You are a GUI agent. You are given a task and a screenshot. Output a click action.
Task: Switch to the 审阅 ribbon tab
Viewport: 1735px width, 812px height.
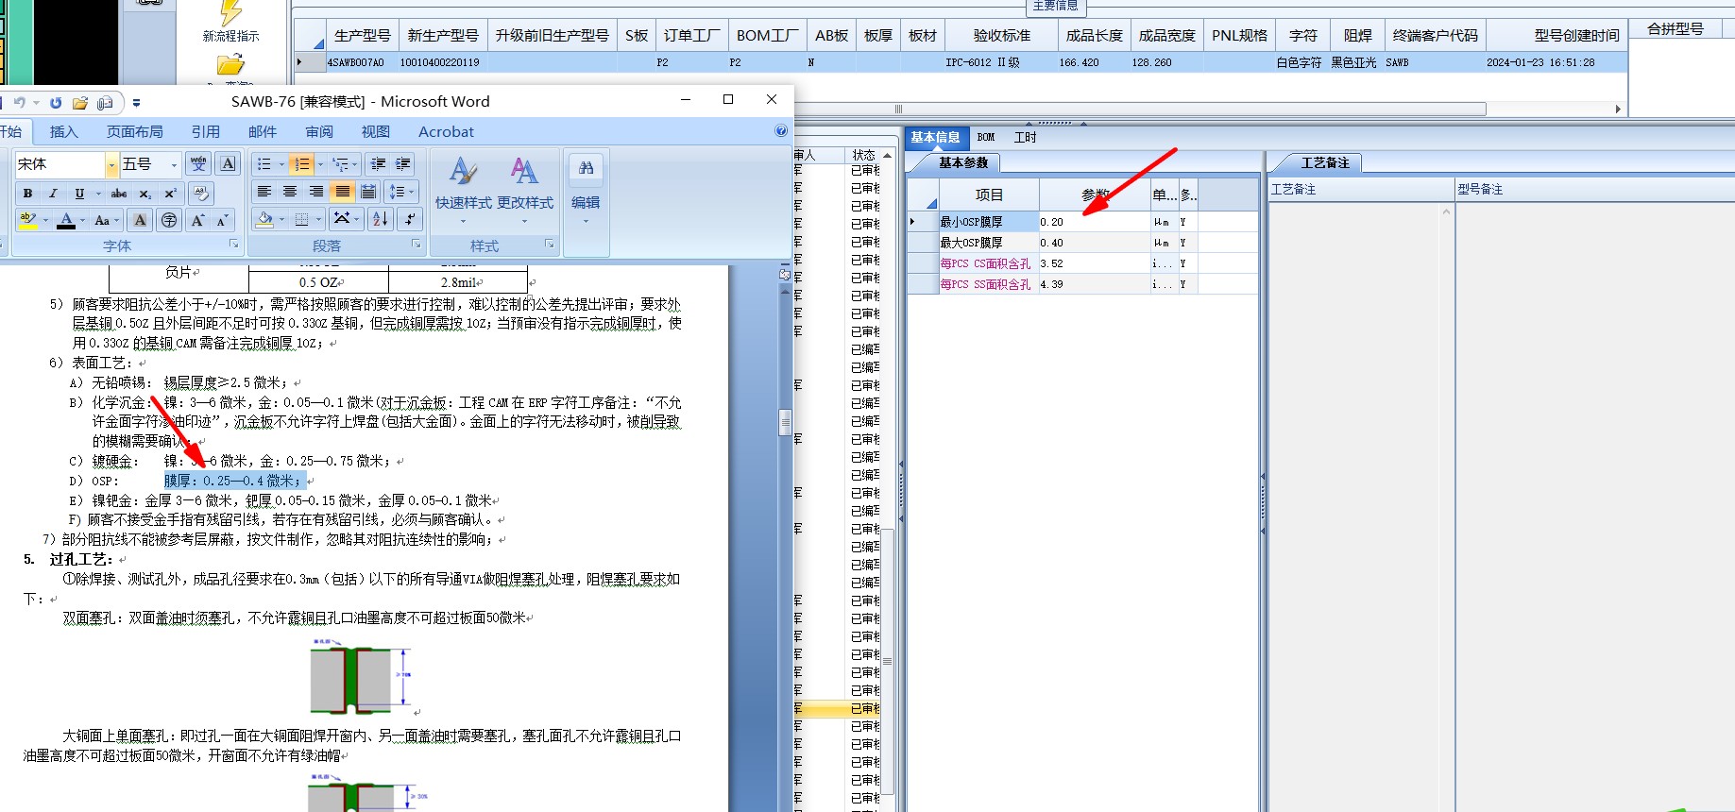(319, 131)
